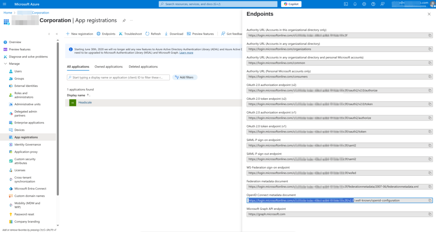
Task: Switch to the Deleted applications tab
Action: point(143,67)
